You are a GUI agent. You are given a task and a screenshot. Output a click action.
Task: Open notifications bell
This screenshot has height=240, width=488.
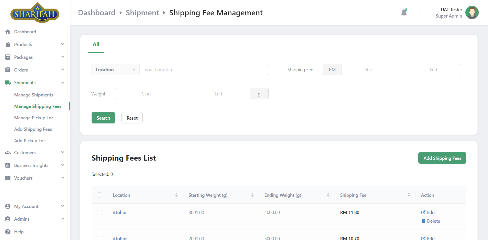click(404, 12)
